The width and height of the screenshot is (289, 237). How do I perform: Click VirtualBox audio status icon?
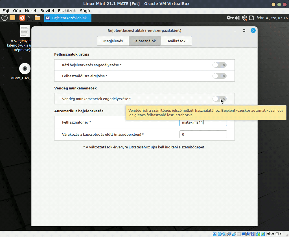click(x=224, y=234)
